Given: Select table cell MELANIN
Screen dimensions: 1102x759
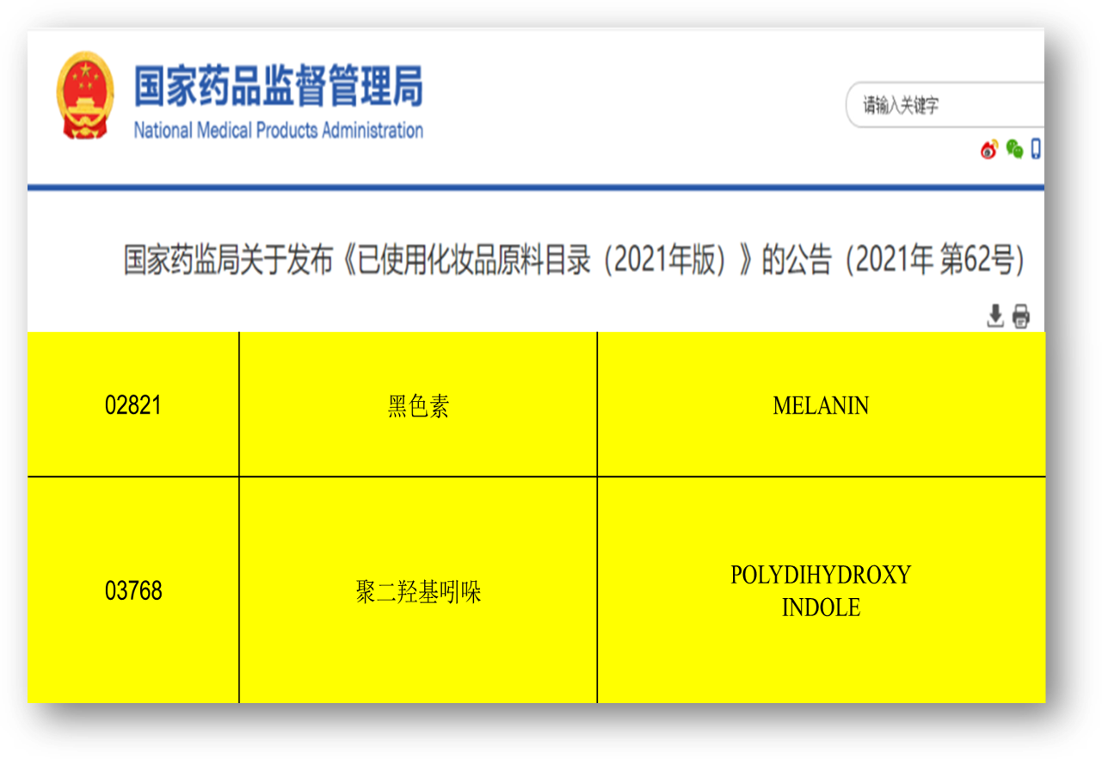Looking at the screenshot, I should pos(822,404).
